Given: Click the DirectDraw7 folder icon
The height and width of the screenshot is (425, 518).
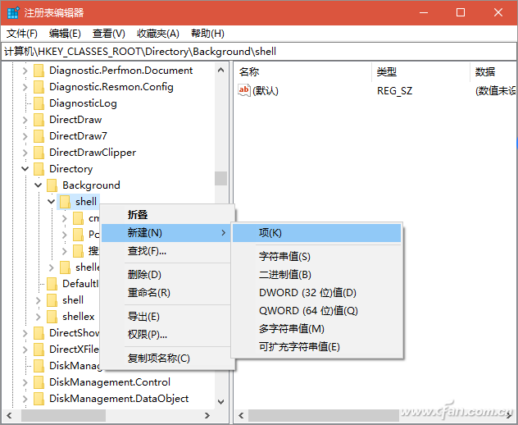Looking at the screenshot, I should pos(39,136).
